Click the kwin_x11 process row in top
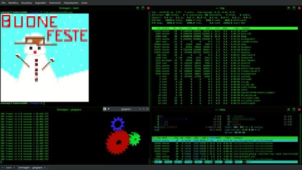 tap(225, 34)
